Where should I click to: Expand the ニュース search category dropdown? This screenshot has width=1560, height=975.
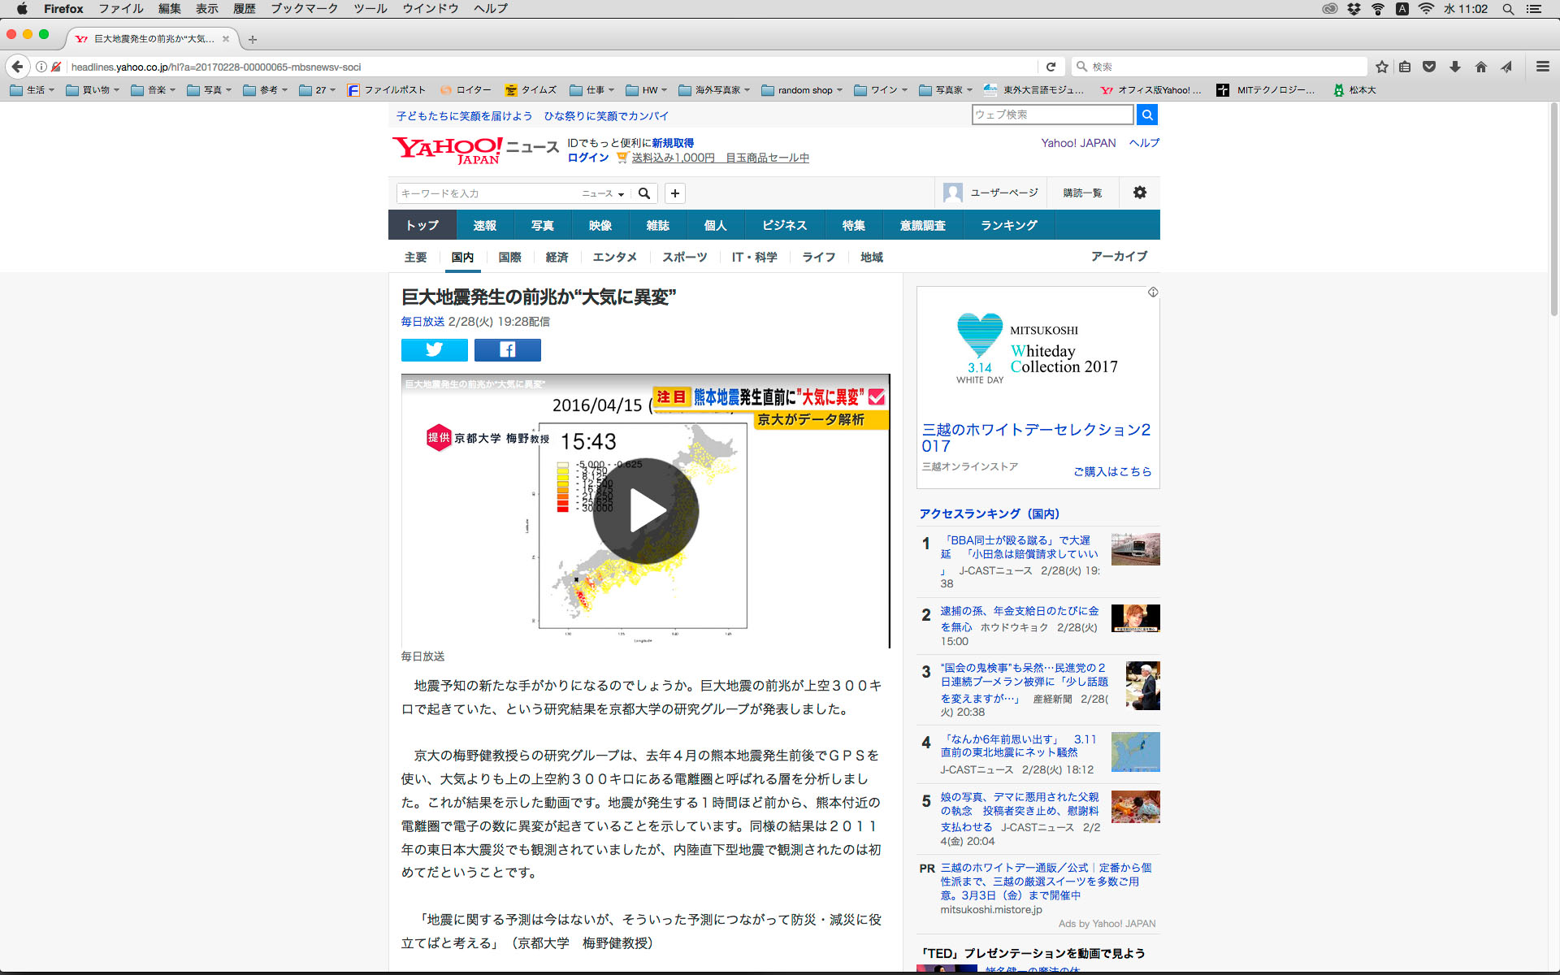point(603,193)
